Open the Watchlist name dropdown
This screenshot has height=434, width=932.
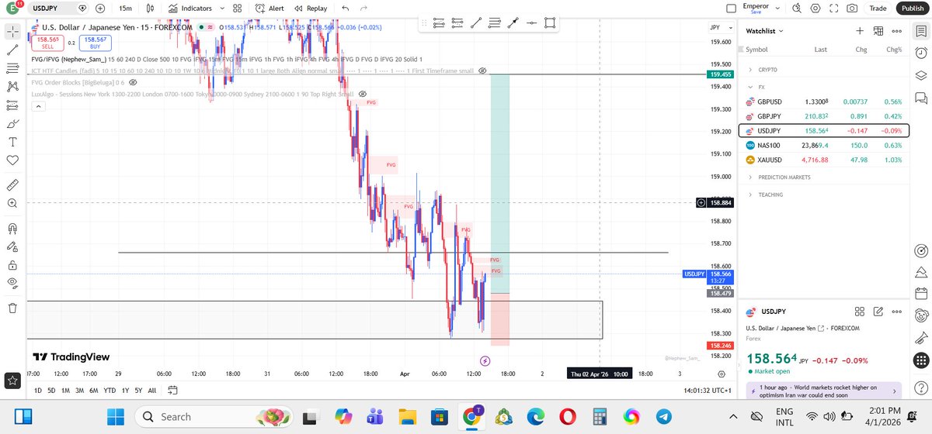click(765, 31)
